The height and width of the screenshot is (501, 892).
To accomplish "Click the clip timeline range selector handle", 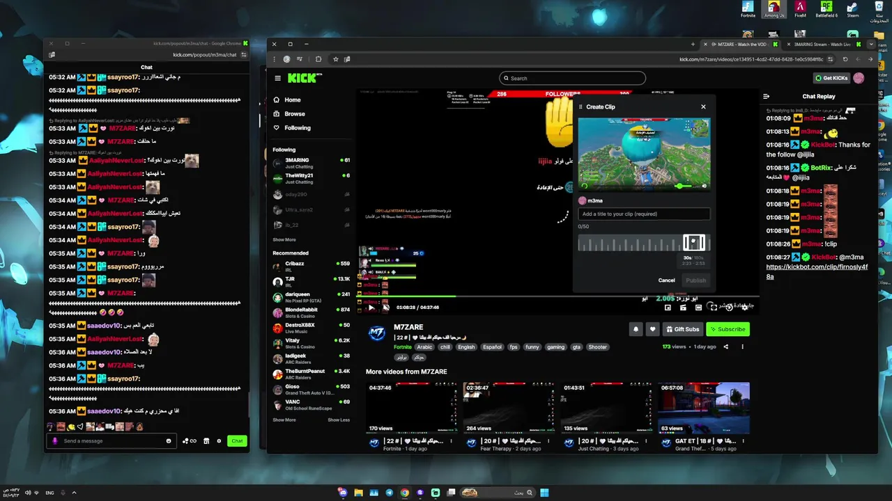I will click(x=693, y=242).
